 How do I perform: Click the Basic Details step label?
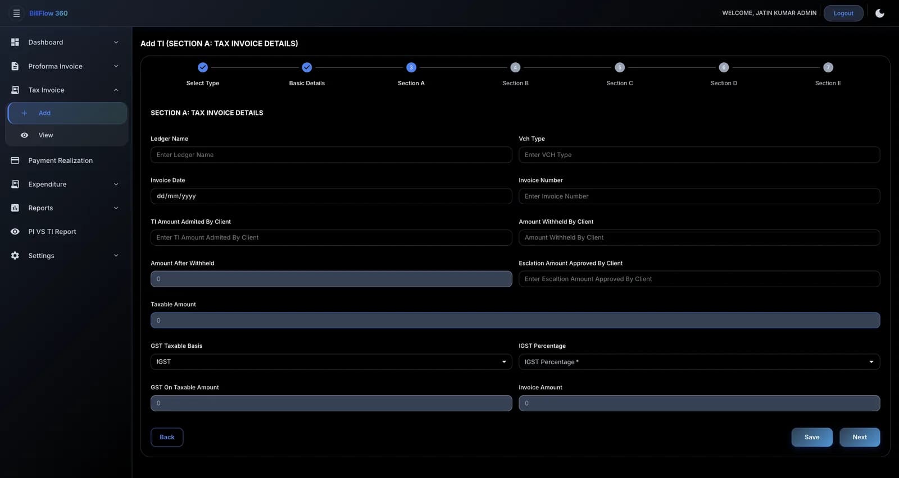[x=307, y=83]
